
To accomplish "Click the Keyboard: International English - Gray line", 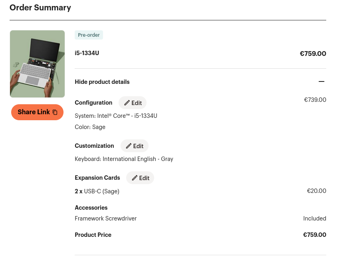I will 124,159.
